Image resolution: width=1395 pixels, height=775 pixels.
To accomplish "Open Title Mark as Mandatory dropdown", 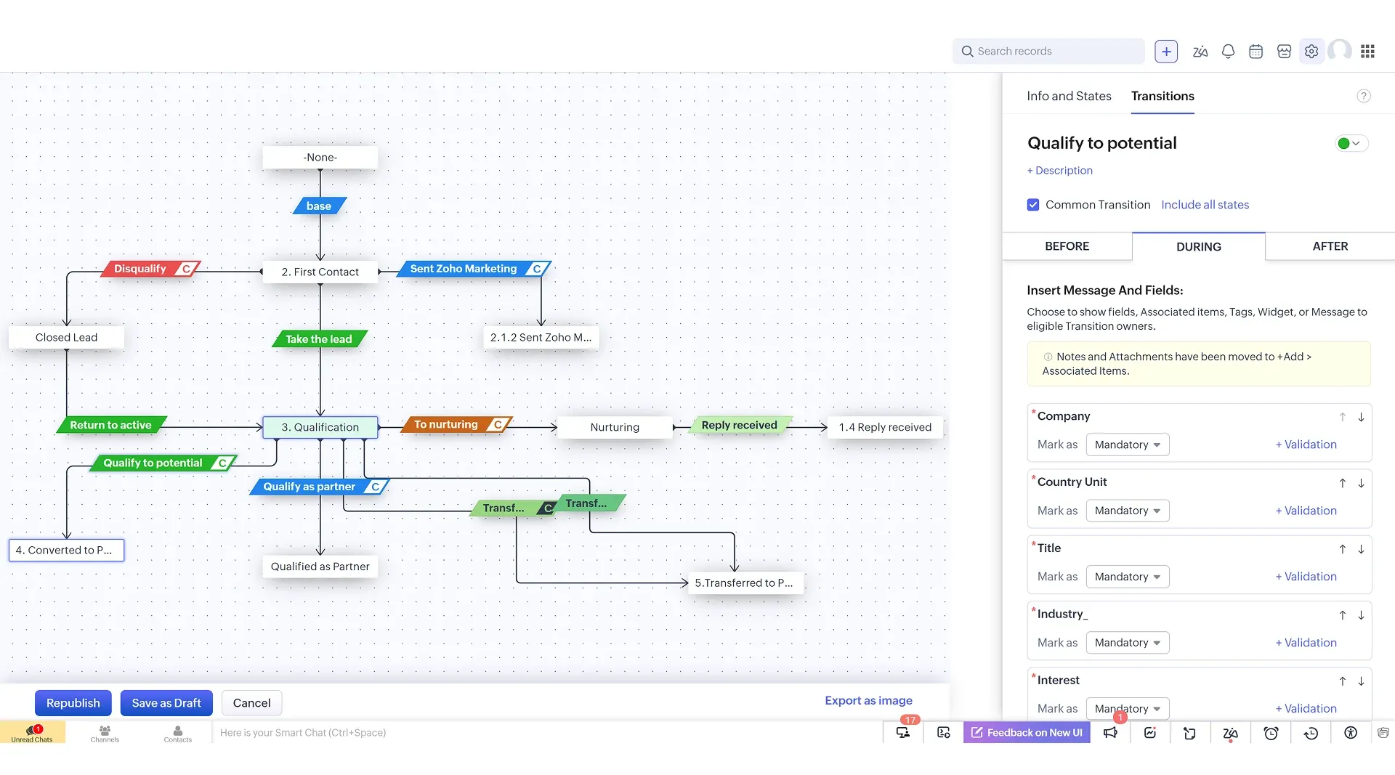I will [1127, 577].
